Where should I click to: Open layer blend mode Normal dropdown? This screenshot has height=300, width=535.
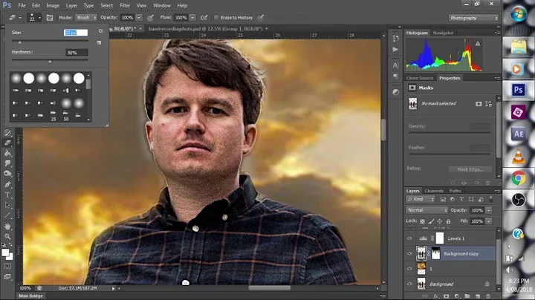click(427, 210)
